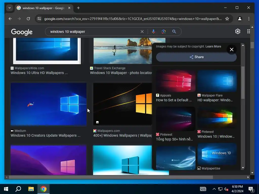
Task: Go forward to the next page
Action: pyautogui.click(x=19, y=19)
